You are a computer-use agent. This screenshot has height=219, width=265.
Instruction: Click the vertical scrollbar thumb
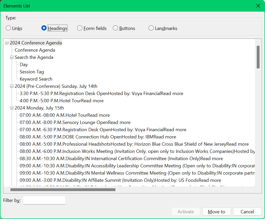(x=258, y=57)
